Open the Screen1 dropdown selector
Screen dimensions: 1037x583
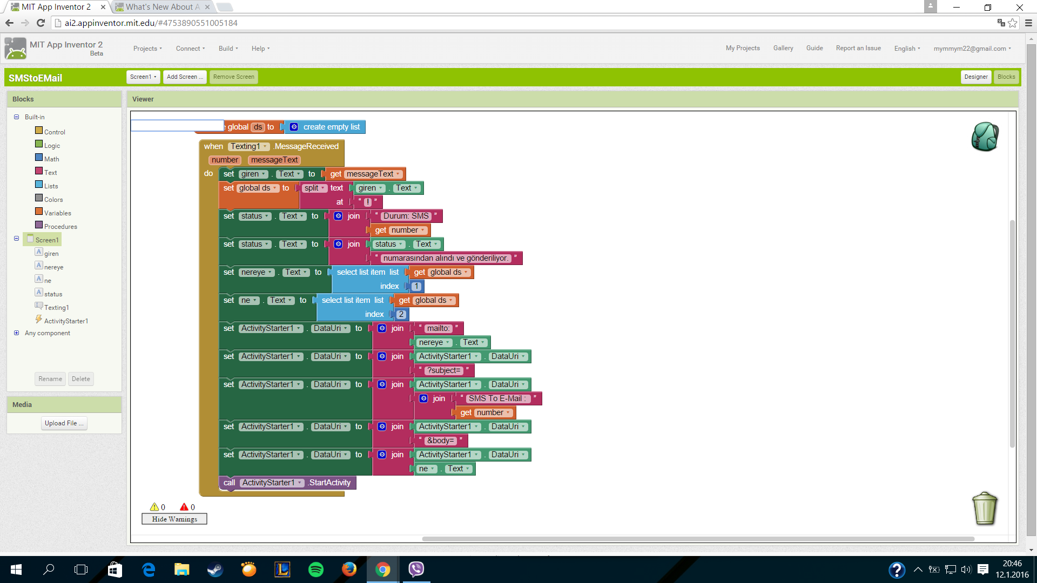[143, 77]
